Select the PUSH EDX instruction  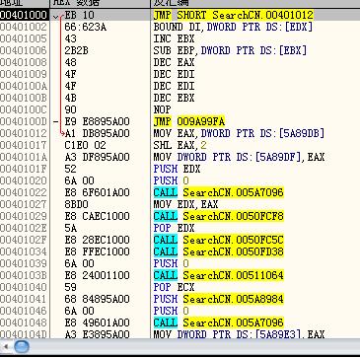click(x=177, y=169)
